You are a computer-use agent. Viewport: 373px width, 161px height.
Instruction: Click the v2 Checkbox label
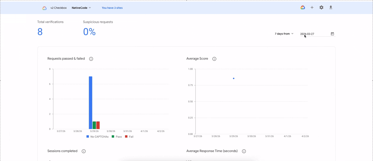(58, 8)
